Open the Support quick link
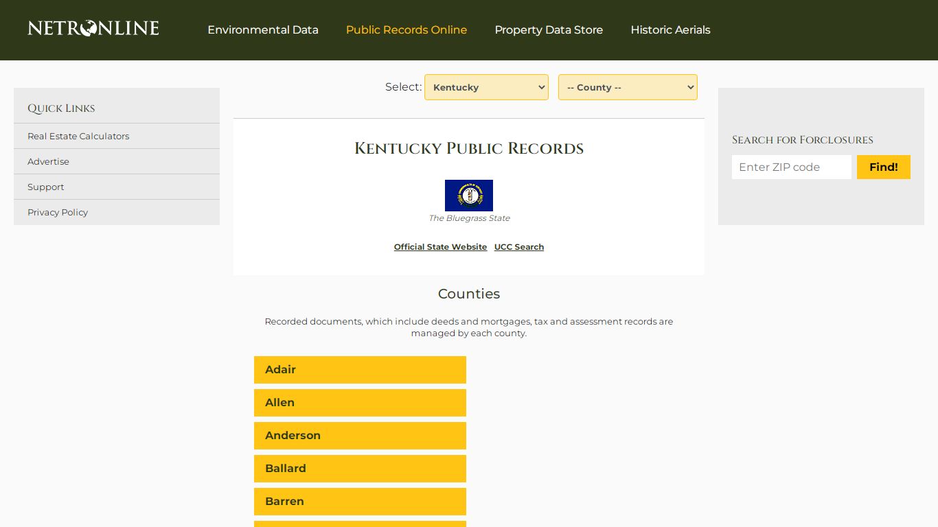Image resolution: width=938 pixels, height=527 pixels. pos(45,187)
